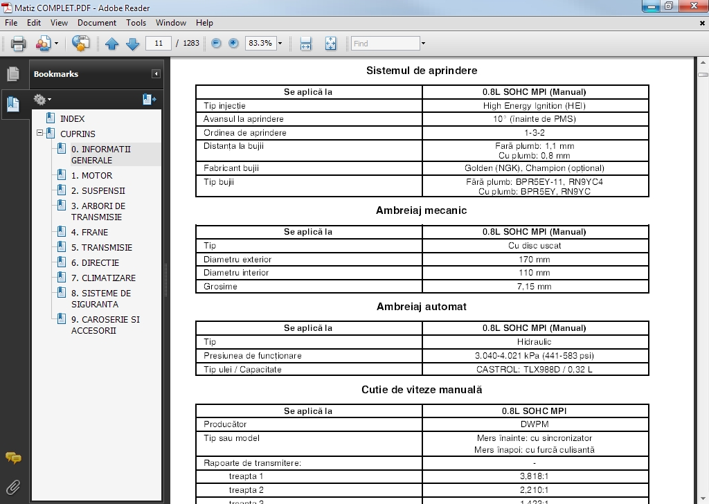
Task: Click the fit width scrolling icon
Action: tap(305, 44)
